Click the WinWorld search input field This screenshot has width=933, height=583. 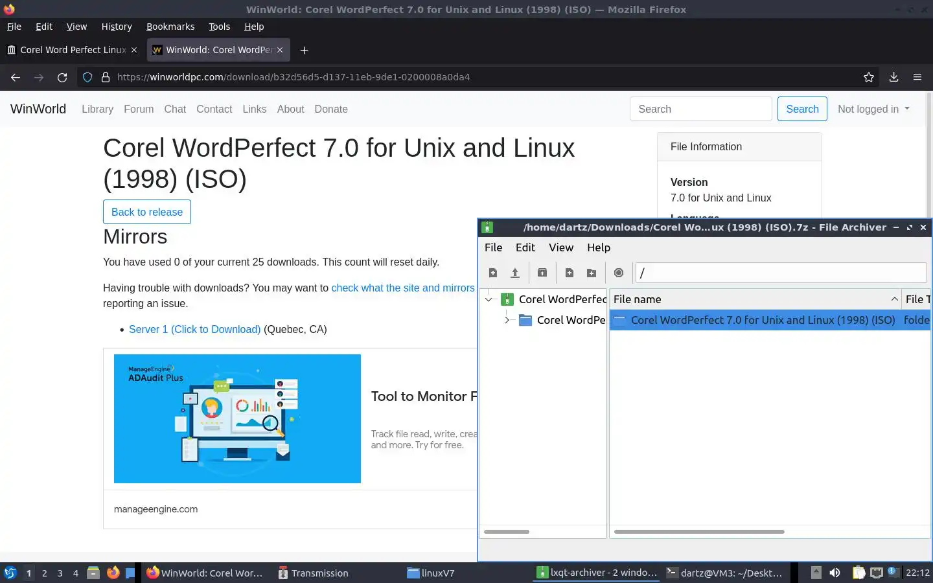[x=700, y=109]
